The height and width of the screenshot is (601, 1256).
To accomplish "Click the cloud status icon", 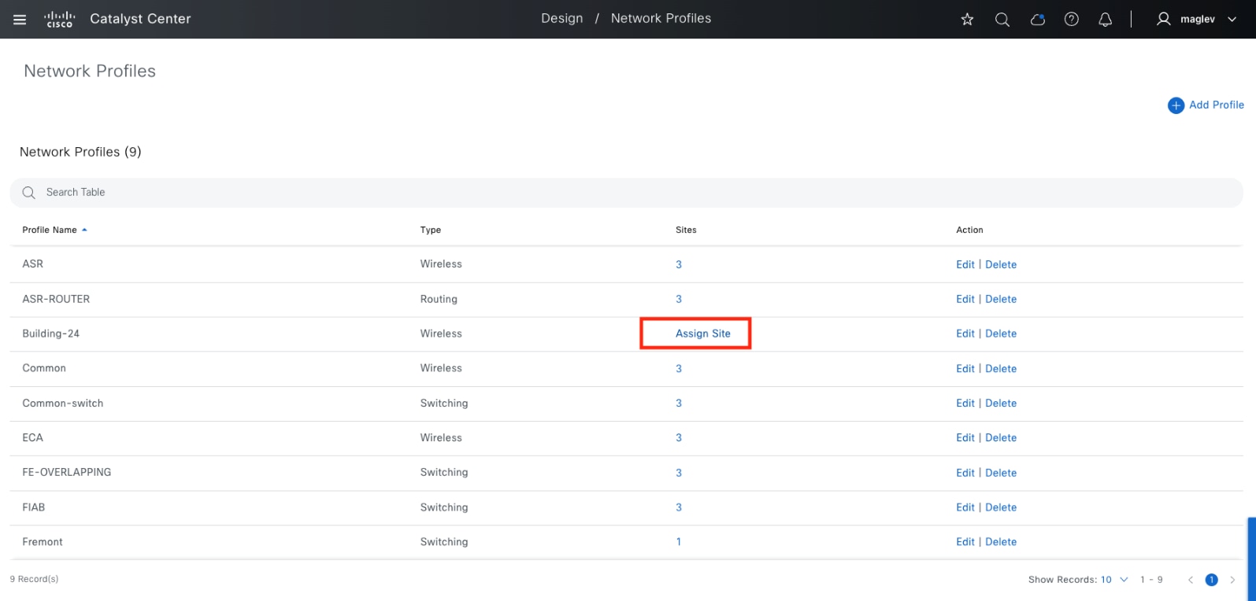I will point(1037,20).
